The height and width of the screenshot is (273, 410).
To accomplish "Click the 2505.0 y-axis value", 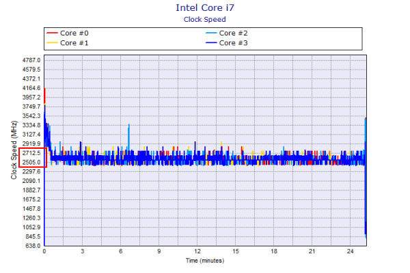I will (x=31, y=162).
